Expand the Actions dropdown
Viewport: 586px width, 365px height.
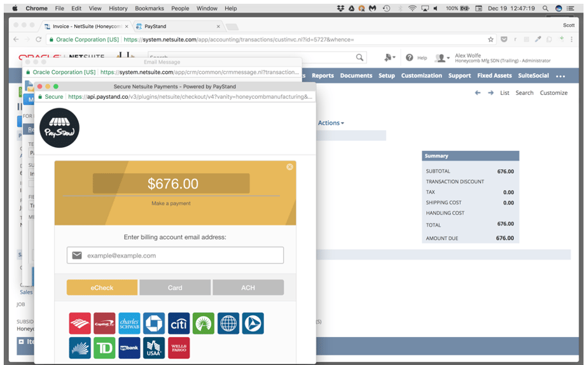point(331,123)
